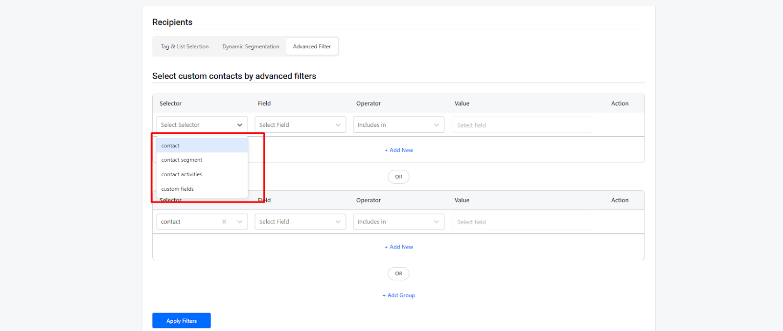Switch to Dynamic Segmentation tab
The width and height of the screenshot is (783, 331).
[251, 46]
